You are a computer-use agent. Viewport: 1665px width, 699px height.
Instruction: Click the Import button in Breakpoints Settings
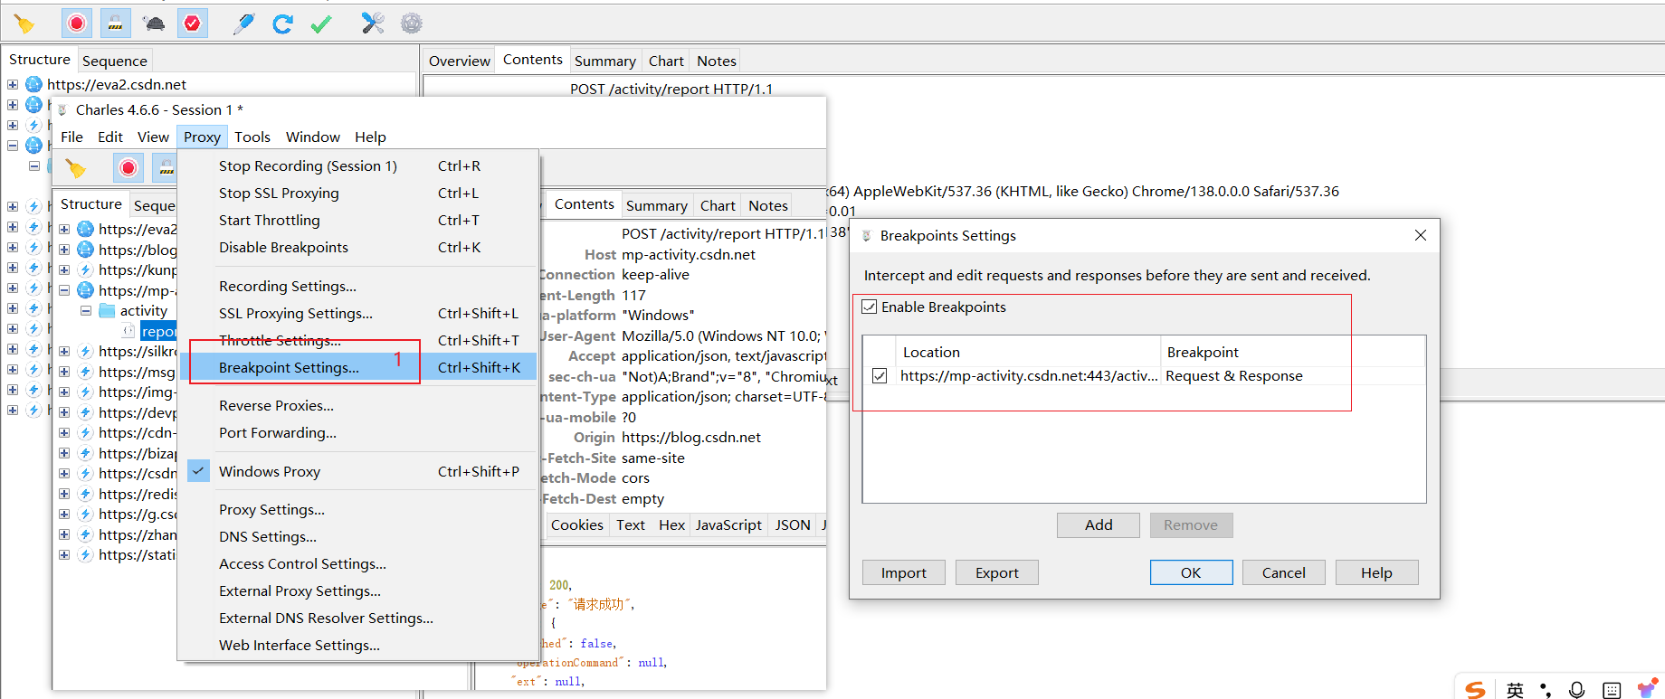(903, 572)
